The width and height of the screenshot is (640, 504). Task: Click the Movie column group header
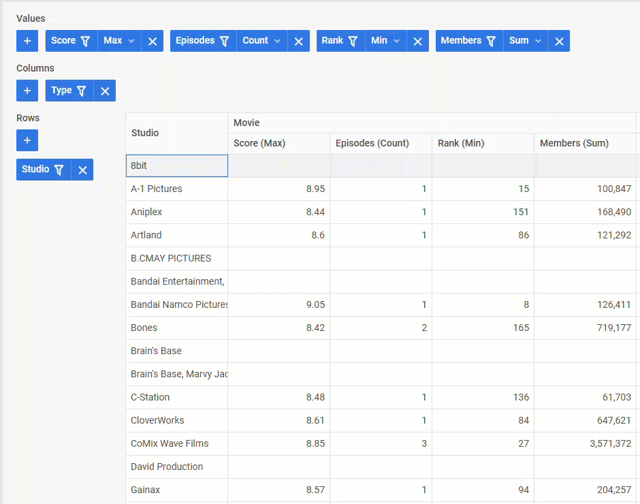(432, 123)
